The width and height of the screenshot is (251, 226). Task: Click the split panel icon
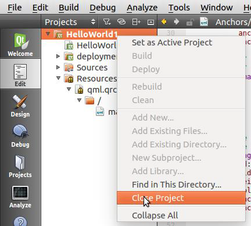[x=136, y=22]
